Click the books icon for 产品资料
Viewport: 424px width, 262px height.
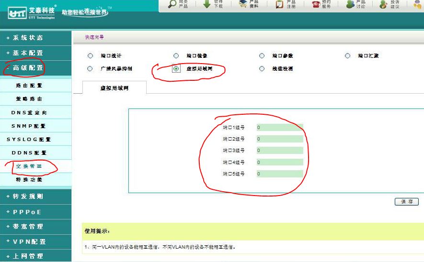click(x=243, y=3)
